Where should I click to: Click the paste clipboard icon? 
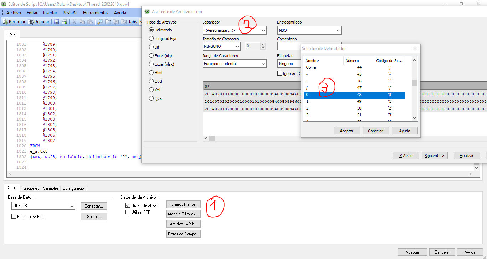click(90, 22)
